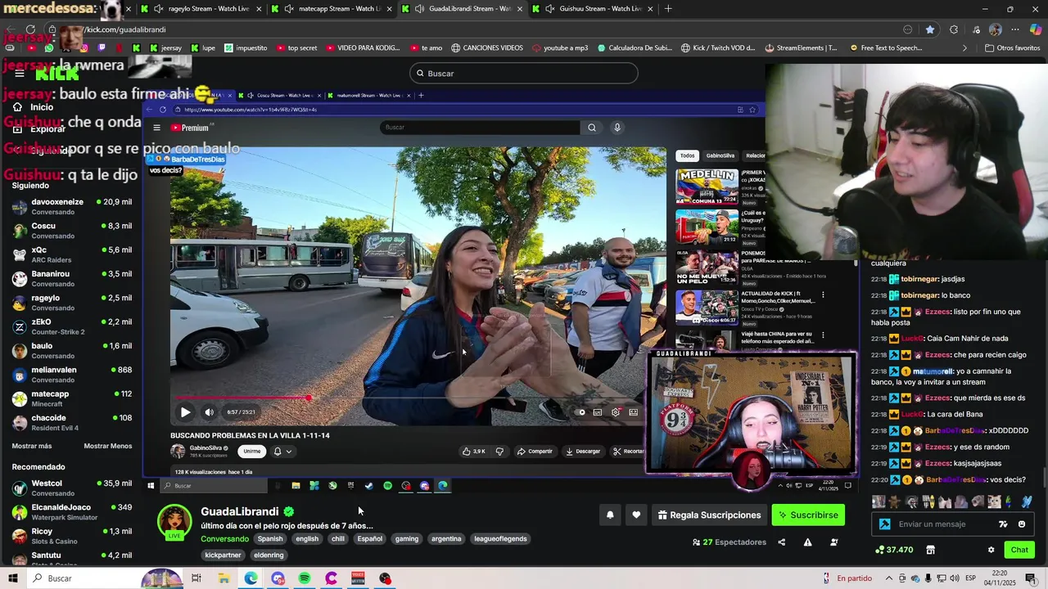Bookmark page with the star icon
The height and width of the screenshot is (589, 1048).
930,29
